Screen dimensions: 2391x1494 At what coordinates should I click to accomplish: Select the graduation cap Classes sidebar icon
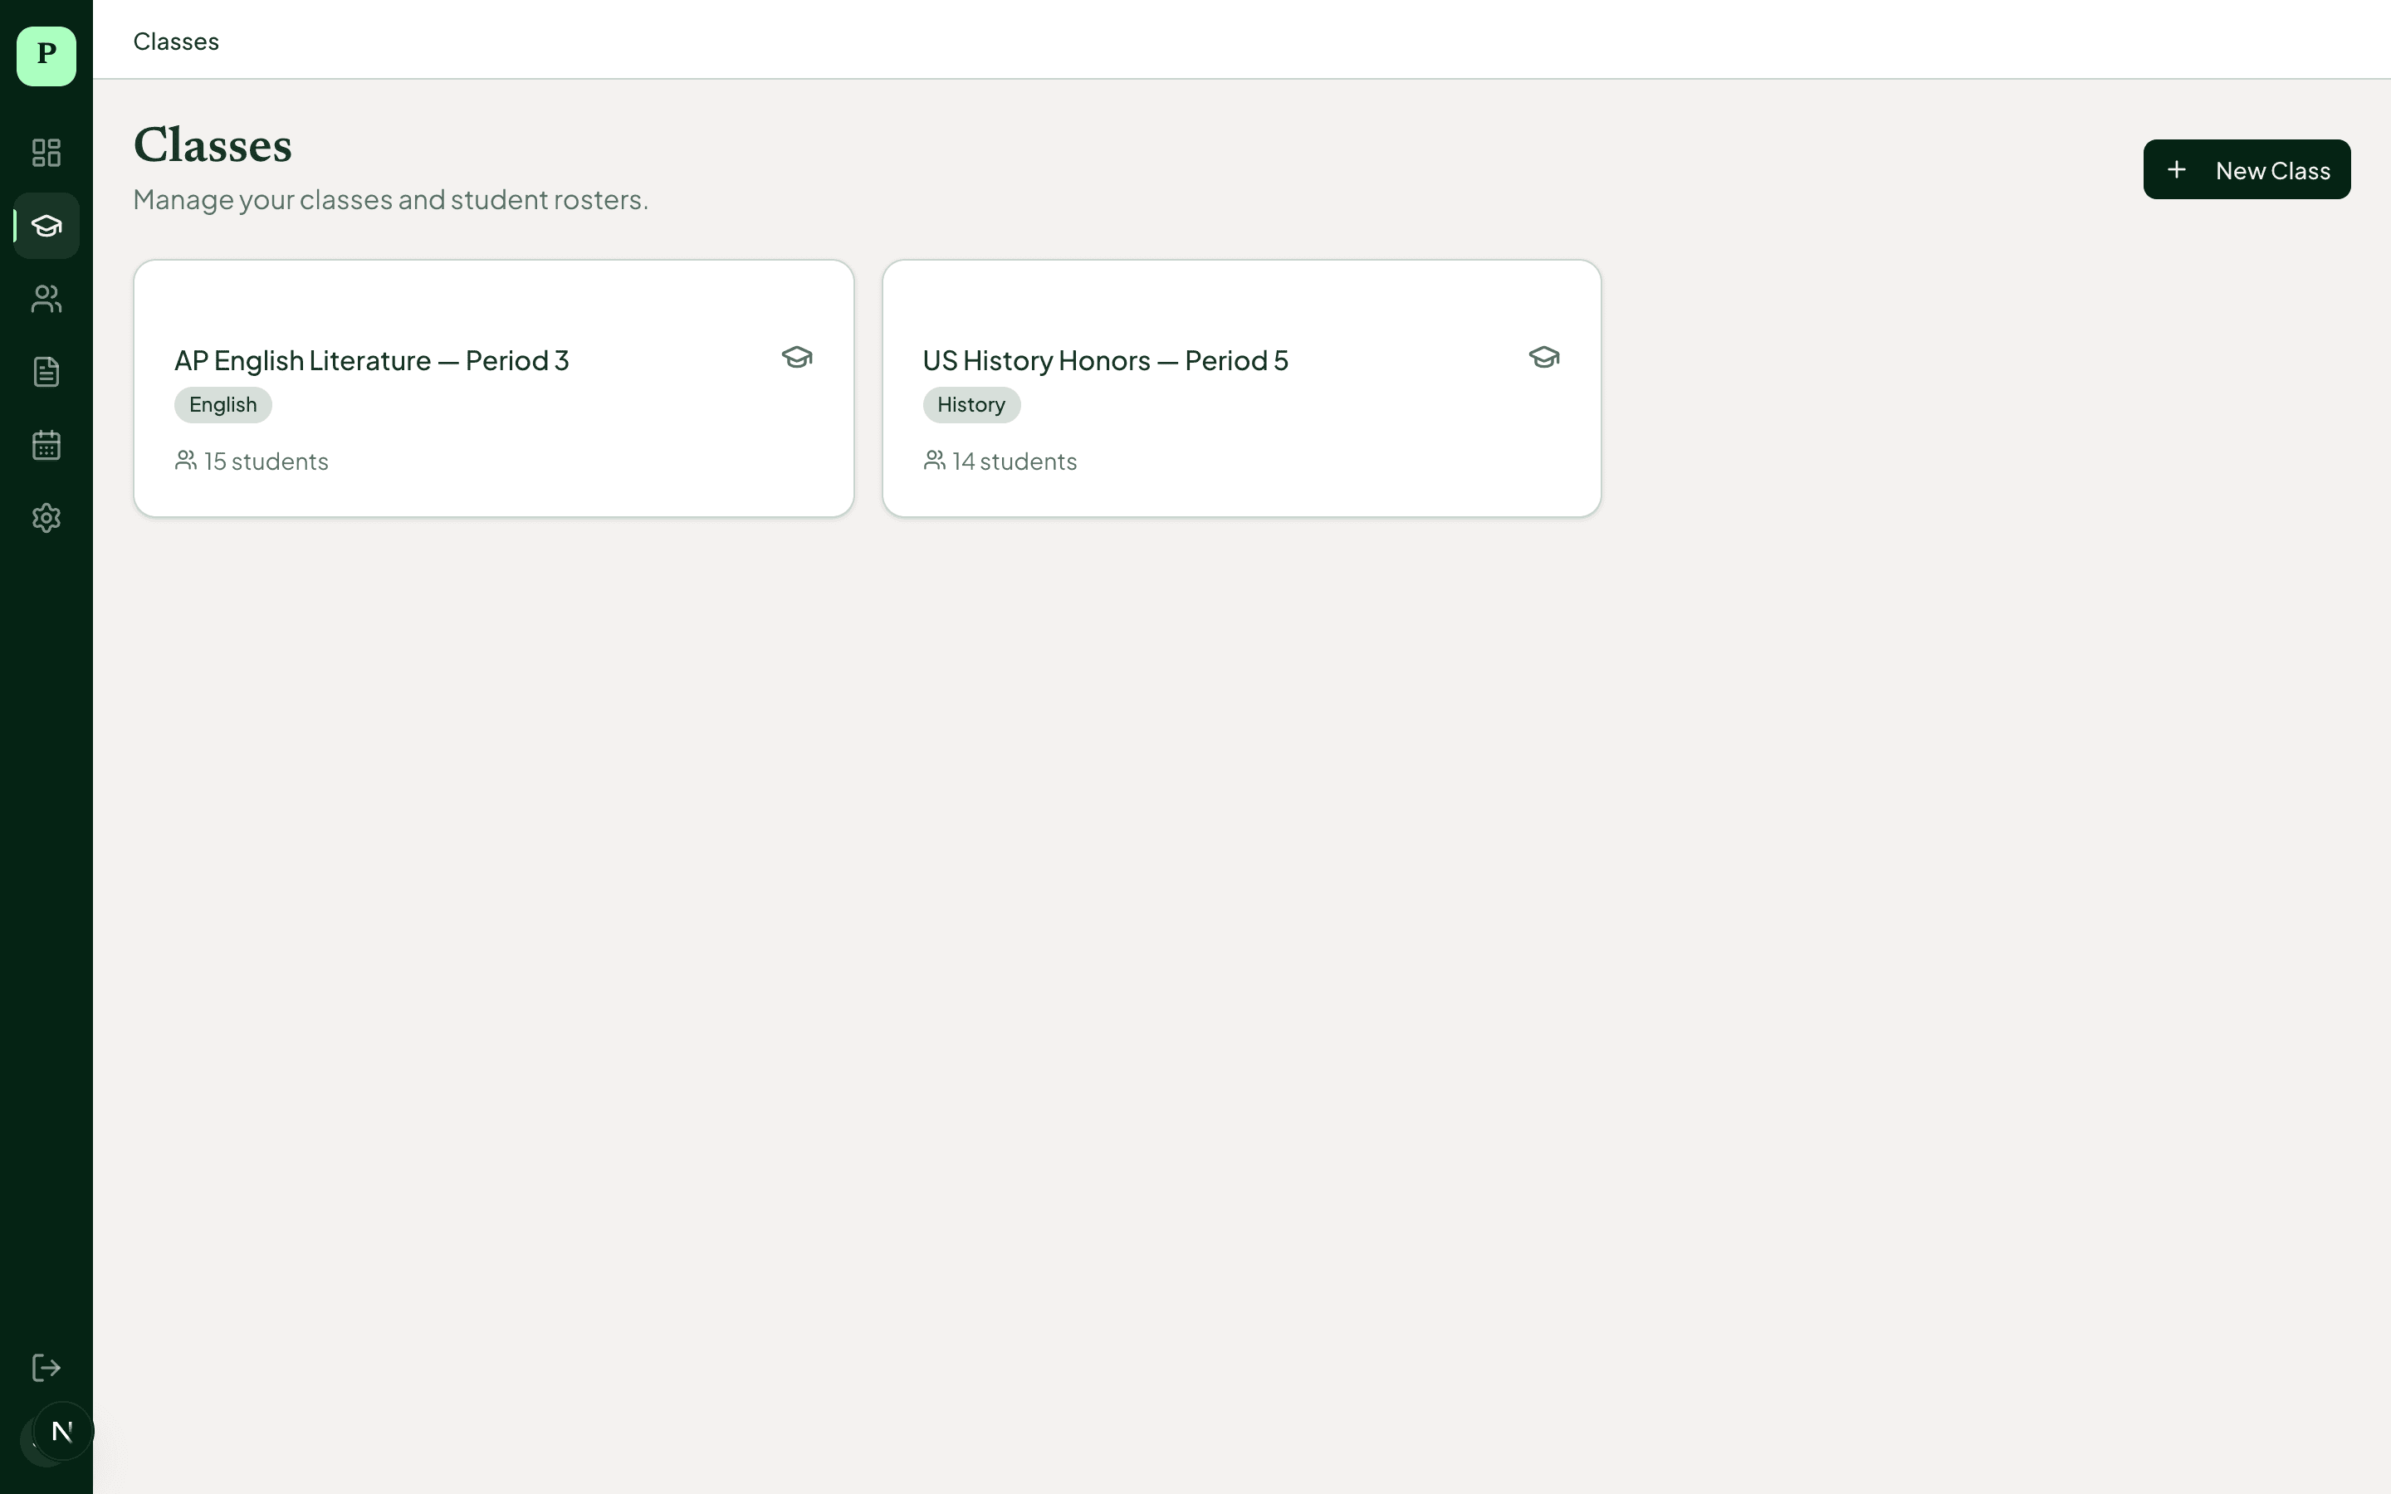click(46, 227)
